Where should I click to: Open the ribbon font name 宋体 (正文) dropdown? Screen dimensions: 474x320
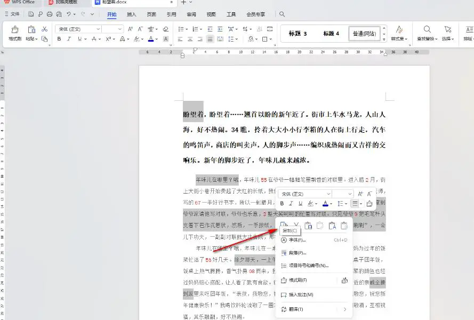coord(98,29)
